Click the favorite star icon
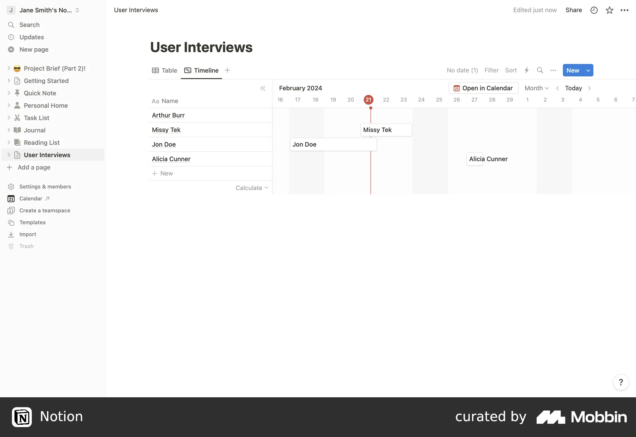The height and width of the screenshot is (437, 636). point(609,10)
